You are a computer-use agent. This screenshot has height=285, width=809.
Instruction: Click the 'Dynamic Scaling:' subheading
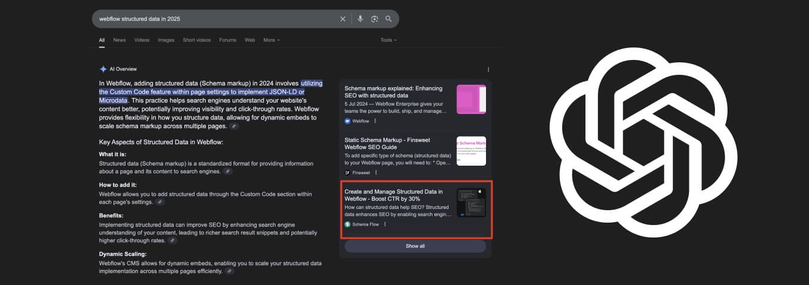coord(123,254)
